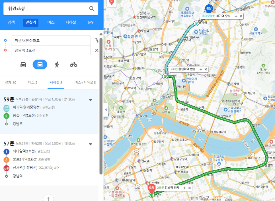
Task: Click the route panel vertical scrollbar
Action: [x=101, y=105]
